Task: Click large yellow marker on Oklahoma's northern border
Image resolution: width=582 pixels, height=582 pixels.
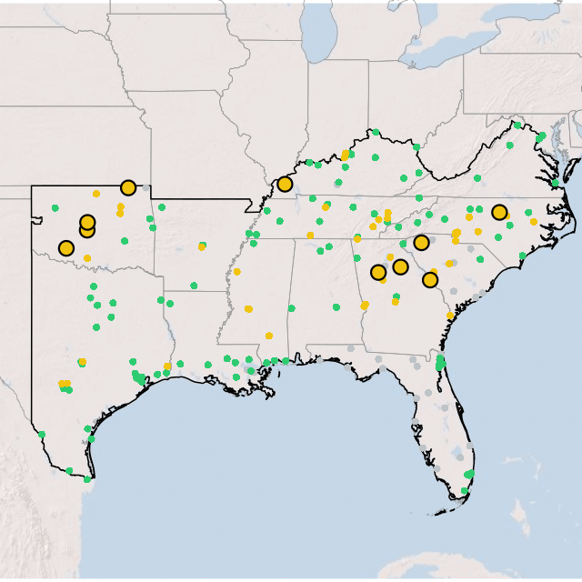Action: [128, 188]
